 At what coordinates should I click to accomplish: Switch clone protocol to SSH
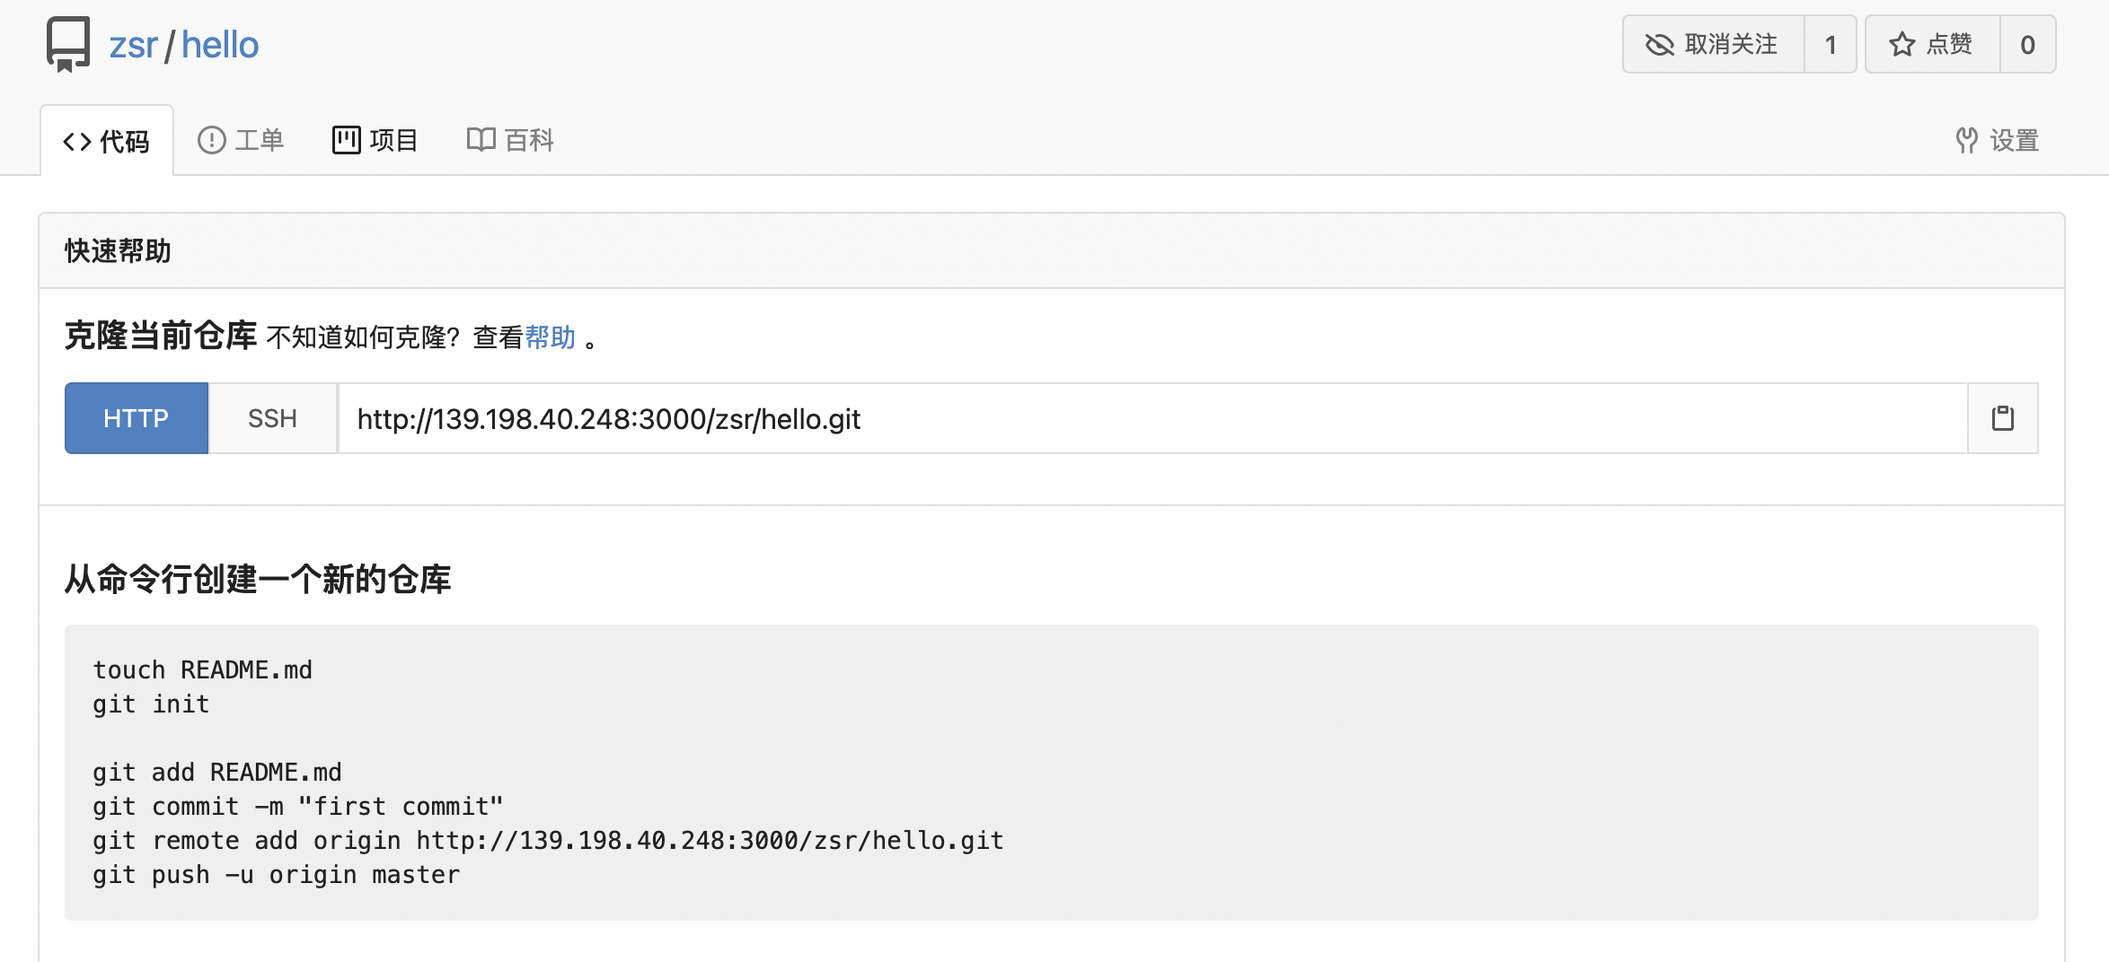(273, 418)
